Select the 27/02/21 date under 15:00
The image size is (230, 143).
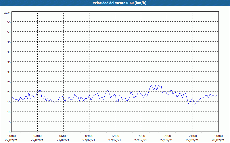141,140
